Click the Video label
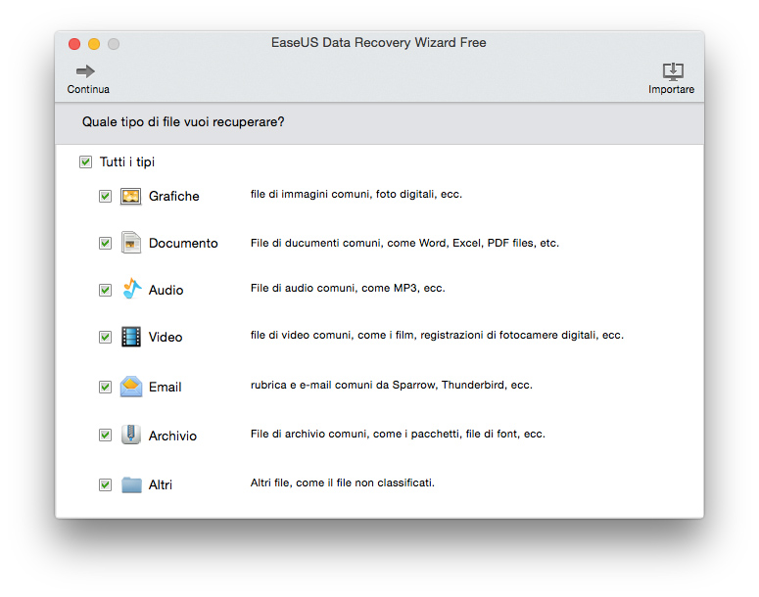Screen dimensions: 759x597 (x=166, y=337)
